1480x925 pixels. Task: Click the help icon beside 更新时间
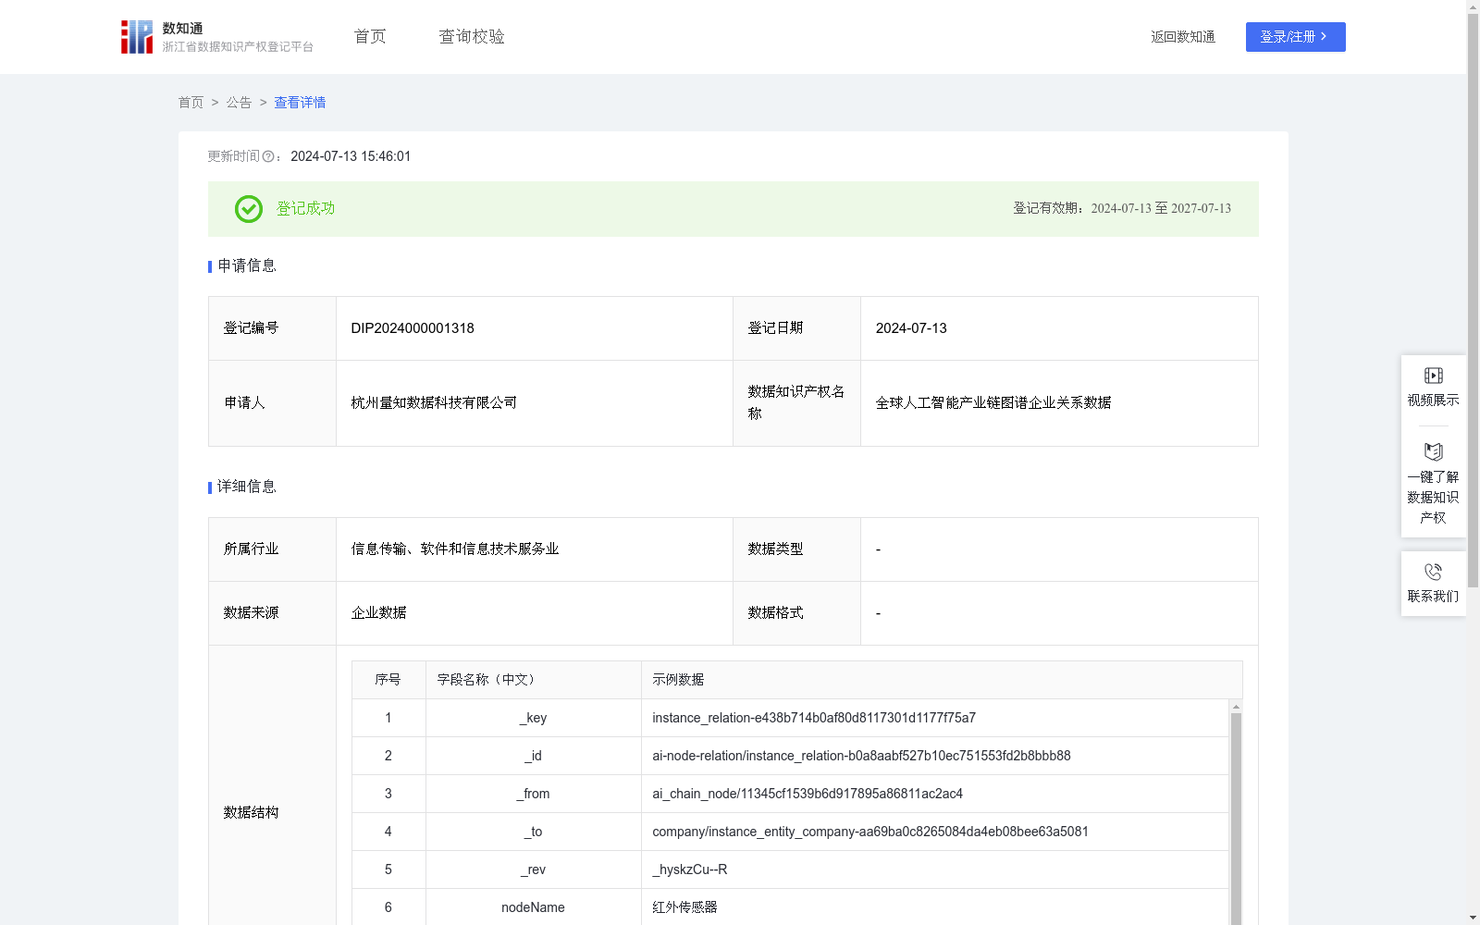268,156
